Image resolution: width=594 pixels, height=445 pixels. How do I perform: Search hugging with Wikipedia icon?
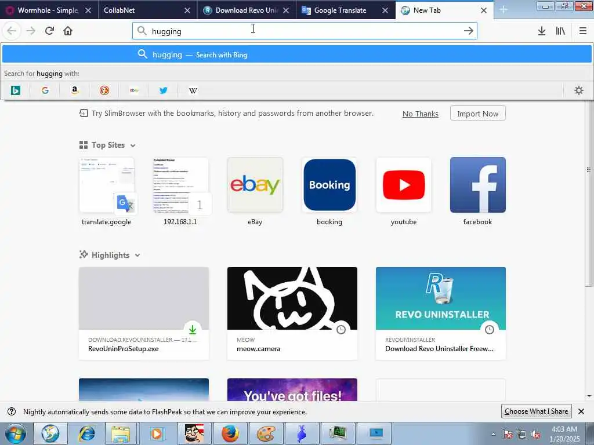click(193, 90)
